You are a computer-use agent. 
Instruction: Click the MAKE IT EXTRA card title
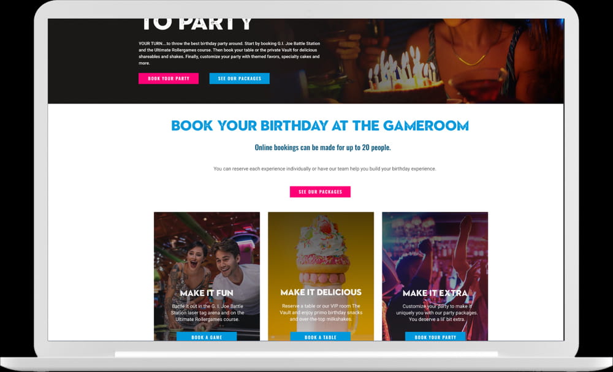[x=435, y=293]
